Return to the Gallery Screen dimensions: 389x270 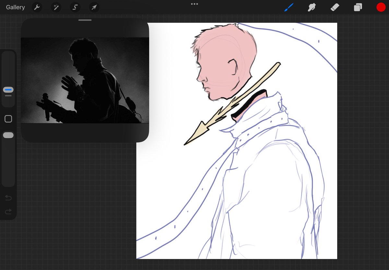(x=15, y=7)
